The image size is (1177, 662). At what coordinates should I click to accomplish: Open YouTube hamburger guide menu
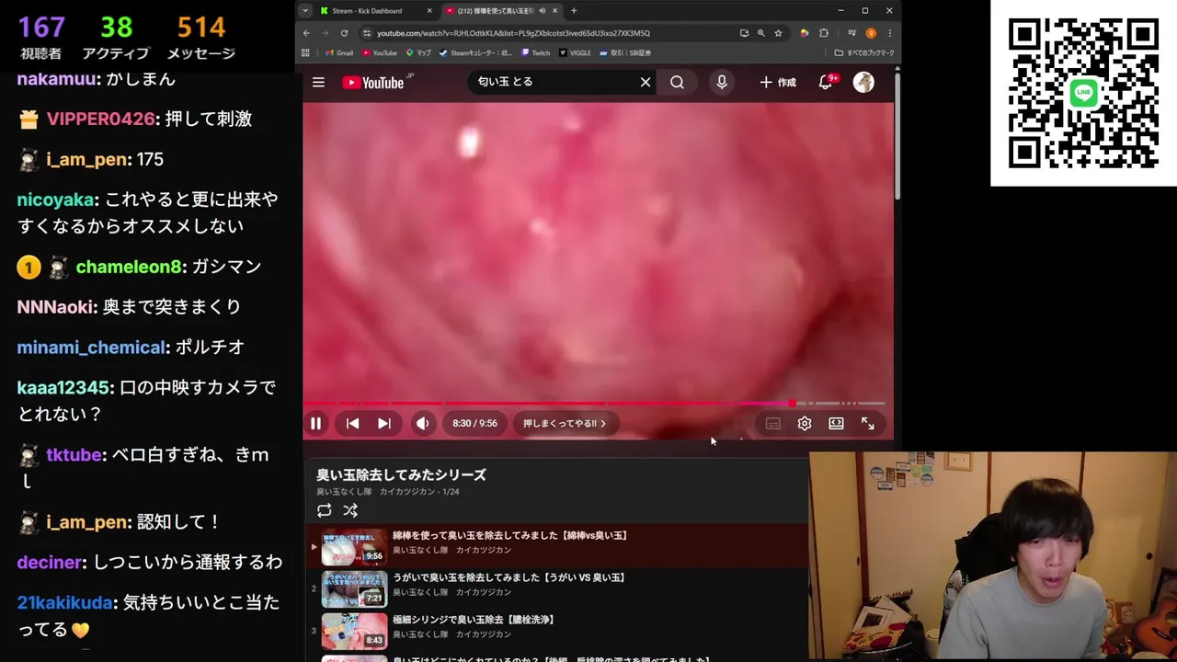(318, 82)
